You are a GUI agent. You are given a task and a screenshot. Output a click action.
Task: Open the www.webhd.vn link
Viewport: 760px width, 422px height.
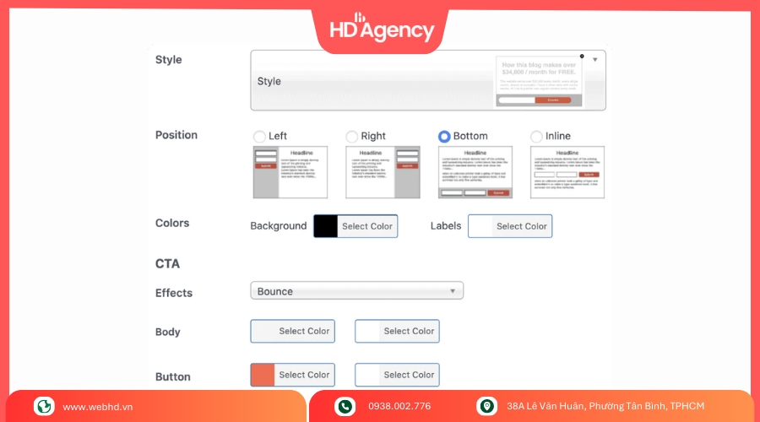97,407
